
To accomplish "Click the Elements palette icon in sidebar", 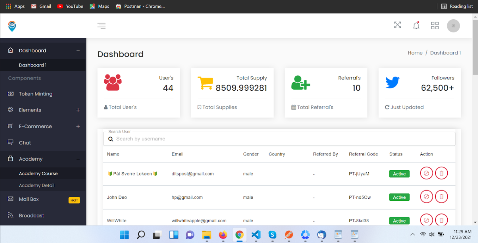I will 11,110.
